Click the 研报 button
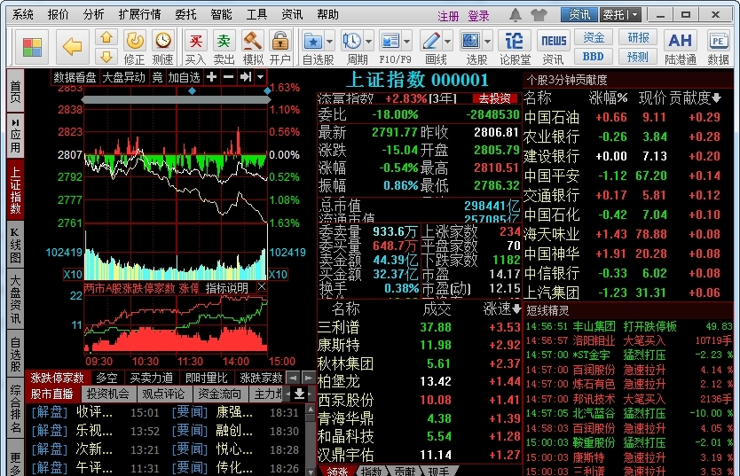 click(x=639, y=37)
